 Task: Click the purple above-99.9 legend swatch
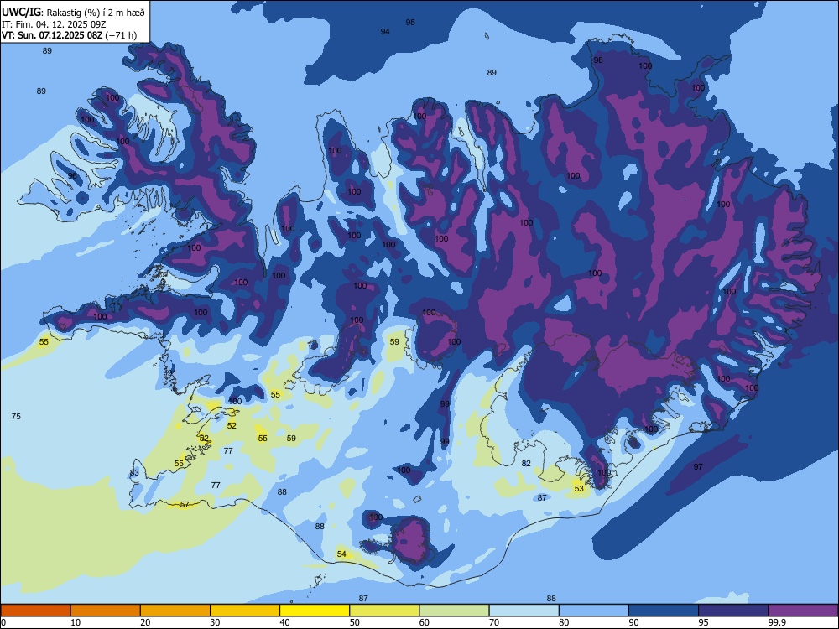coord(803,611)
